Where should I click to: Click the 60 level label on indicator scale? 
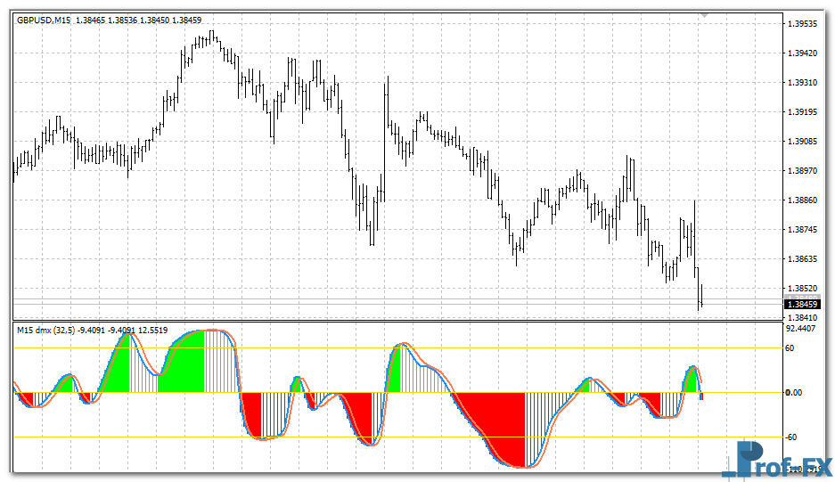(790, 348)
